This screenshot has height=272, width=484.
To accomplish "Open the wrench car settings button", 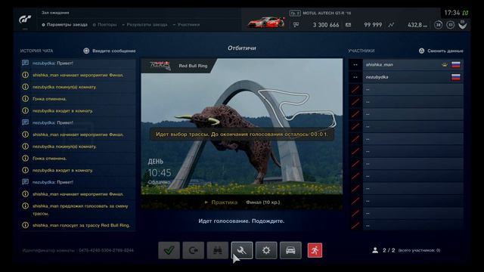I will [242, 250].
